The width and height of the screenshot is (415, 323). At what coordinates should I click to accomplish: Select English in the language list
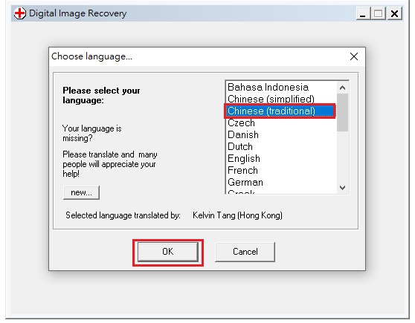[x=281, y=159]
